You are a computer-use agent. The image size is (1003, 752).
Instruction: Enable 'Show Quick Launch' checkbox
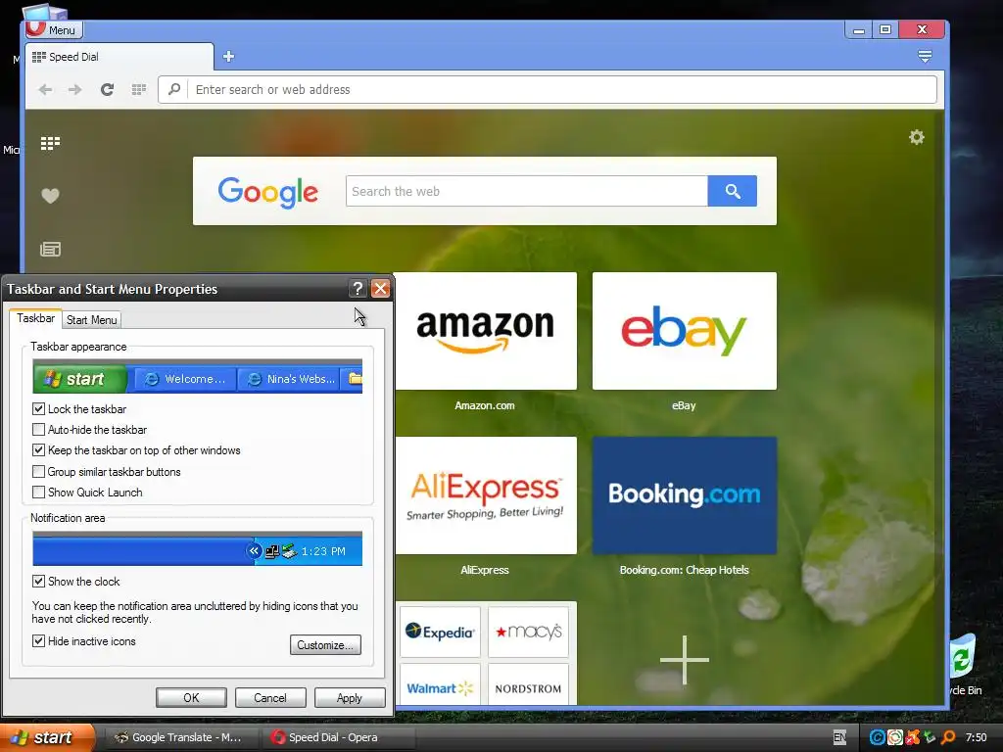pos(38,493)
